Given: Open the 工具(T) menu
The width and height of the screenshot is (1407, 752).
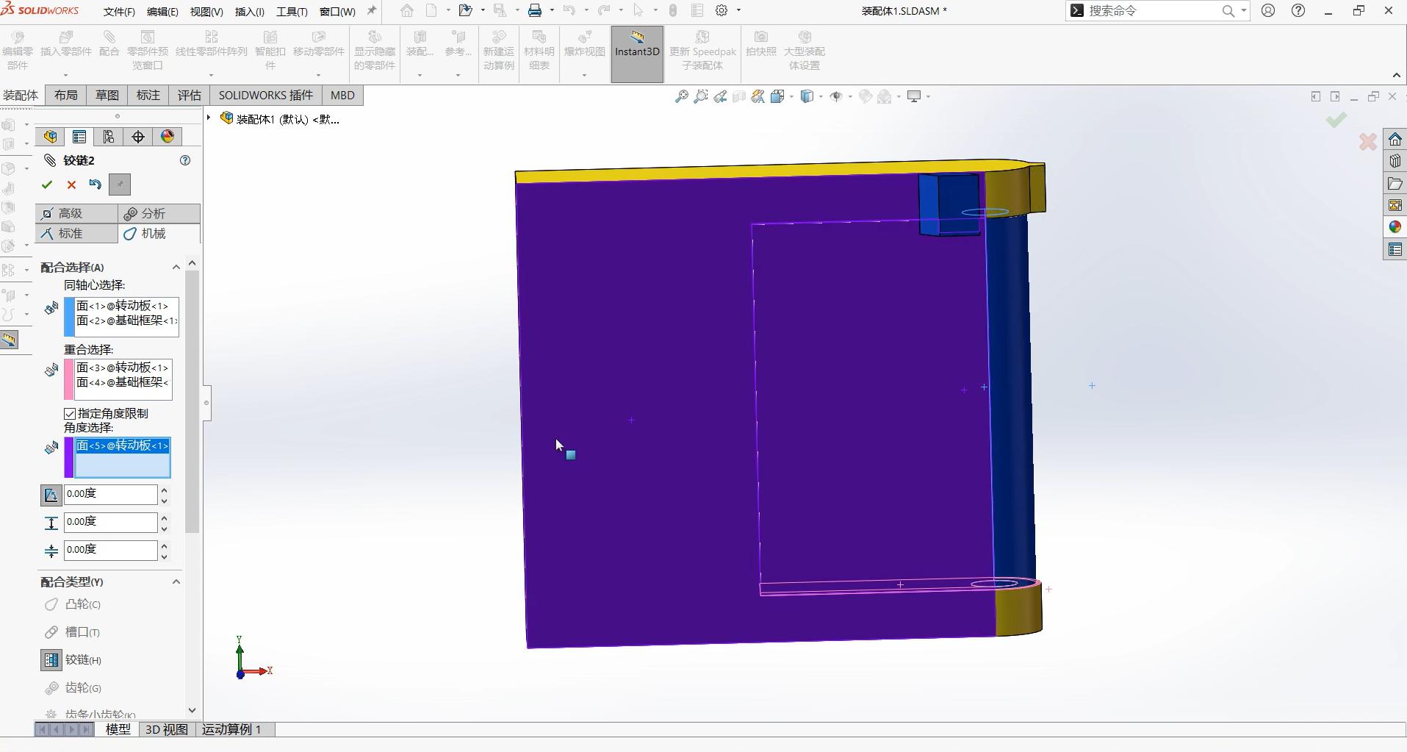Looking at the screenshot, I should (x=292, y=12).
